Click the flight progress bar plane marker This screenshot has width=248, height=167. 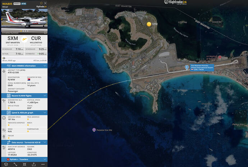click(4, 58)
